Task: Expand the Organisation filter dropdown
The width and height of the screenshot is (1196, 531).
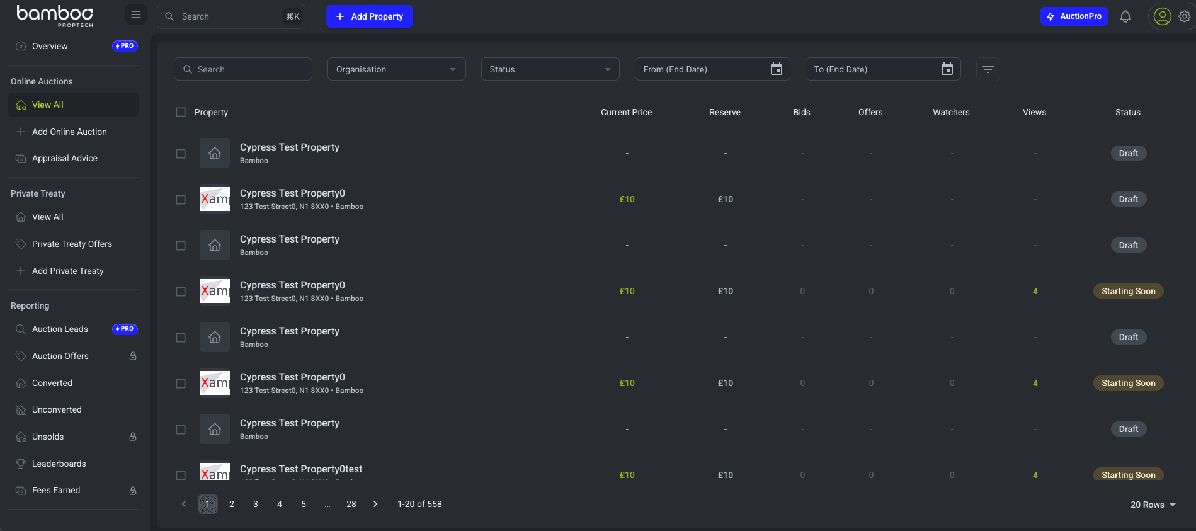Action: [396, 69]
